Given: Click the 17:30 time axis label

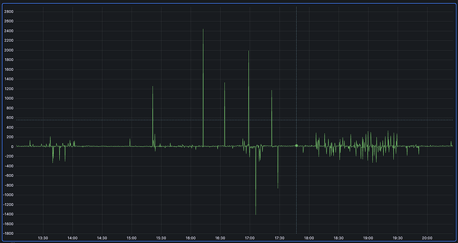Looking at the screenshot, I should (279, 238).
